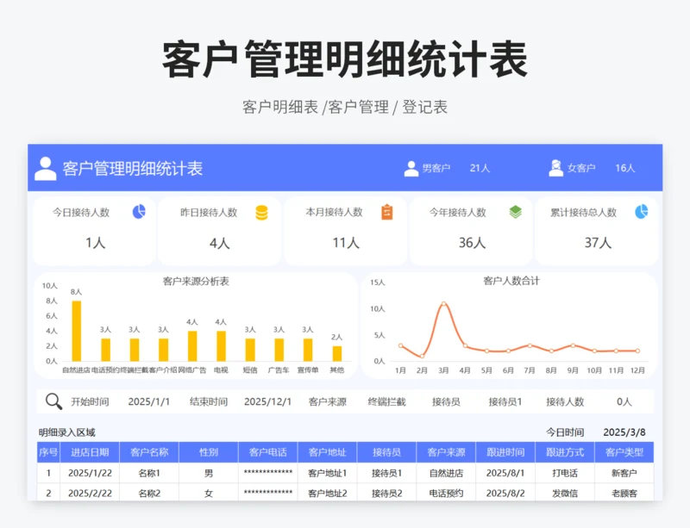This screenshot has height=528, width=690.
Task: Select cell 名称1 in the table
Action: click(149, 473)
